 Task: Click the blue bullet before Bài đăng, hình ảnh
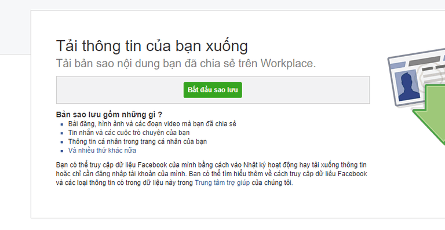coord(62,124)
